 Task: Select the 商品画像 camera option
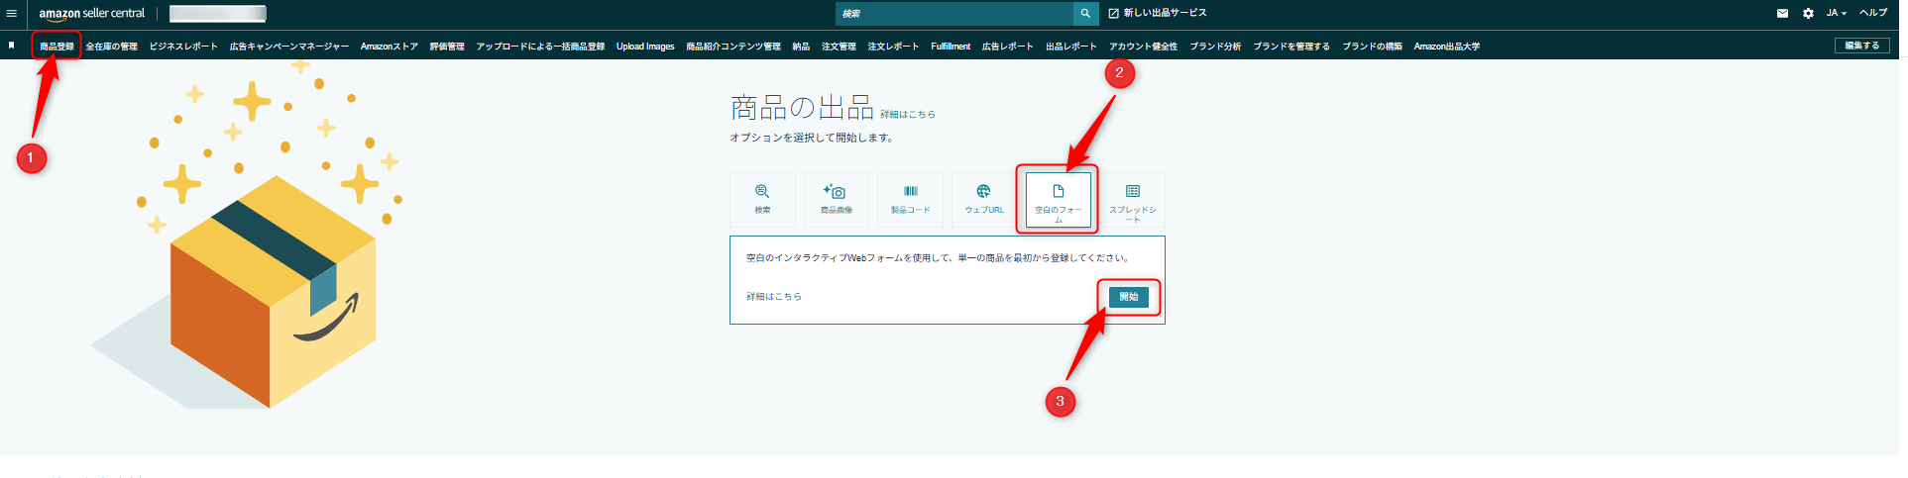click(836, 199)
